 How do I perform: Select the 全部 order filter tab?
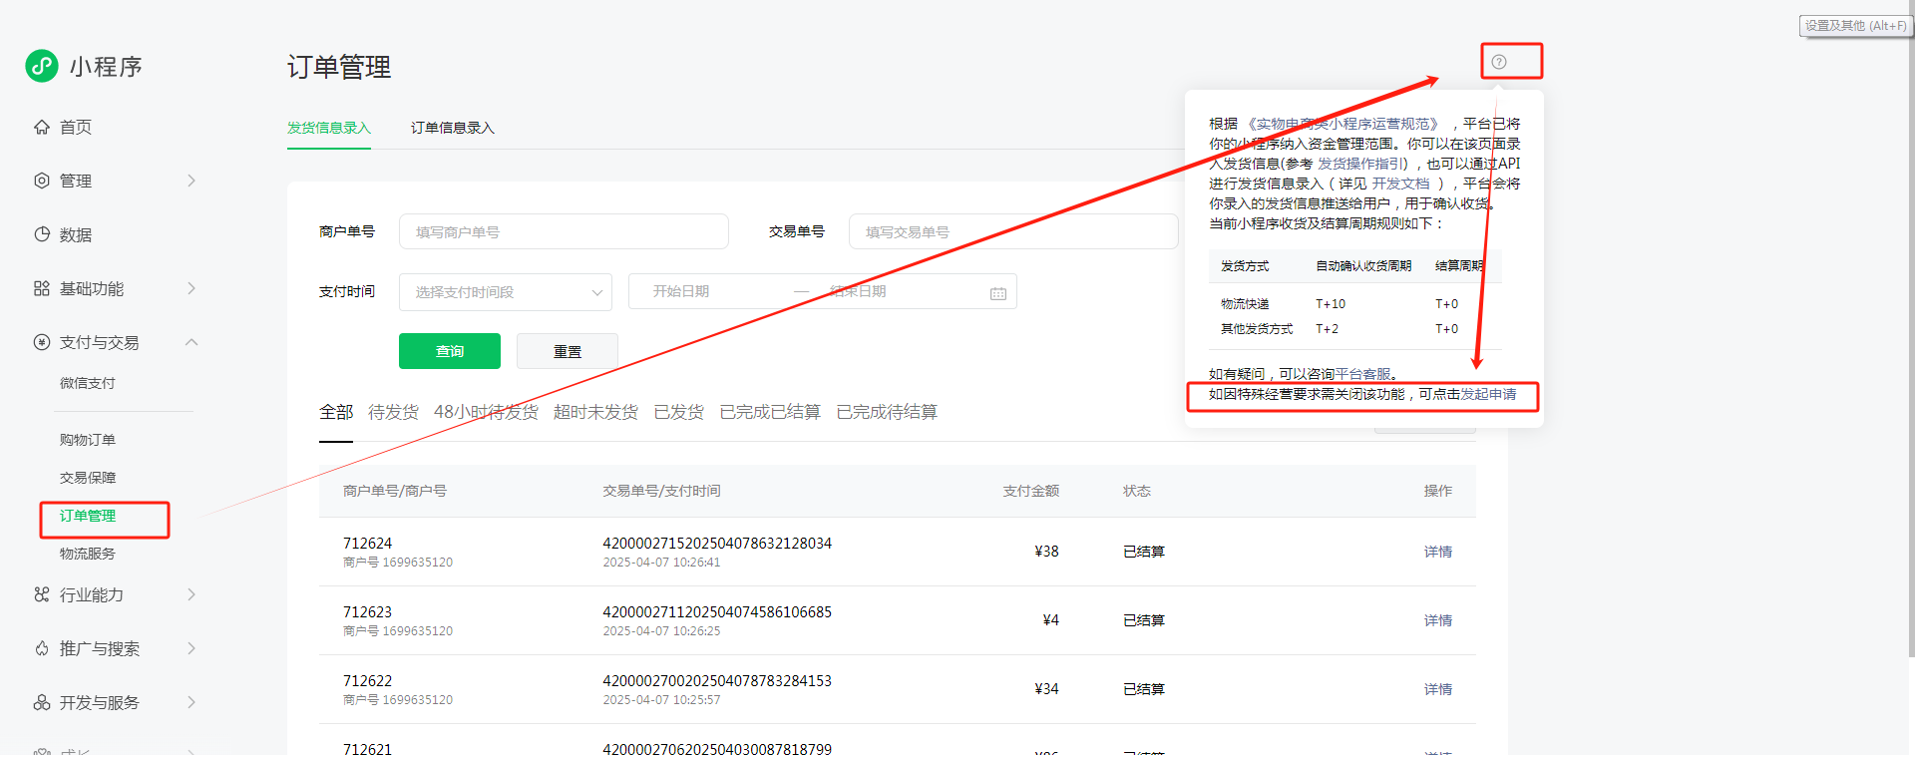[336, 412]
